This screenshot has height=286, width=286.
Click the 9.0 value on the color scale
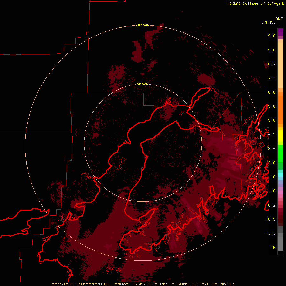[272, 50]
